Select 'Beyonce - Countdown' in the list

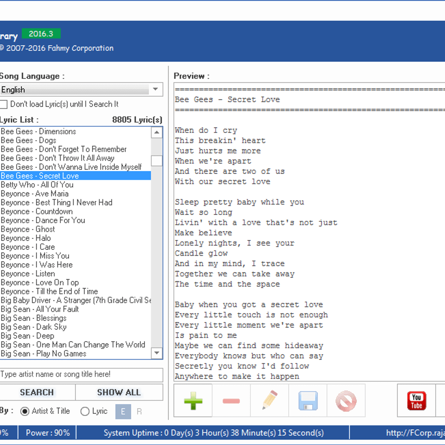click(76, 211)
